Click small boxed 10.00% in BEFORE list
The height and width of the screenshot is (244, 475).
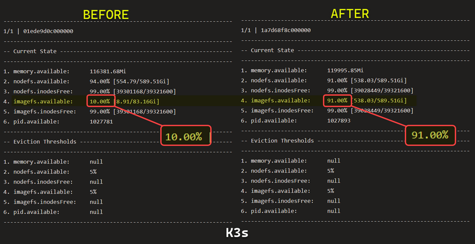pyautogui.click(x=101, y=101)
